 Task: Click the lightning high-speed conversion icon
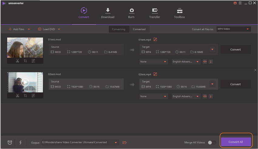pos(20,142)
